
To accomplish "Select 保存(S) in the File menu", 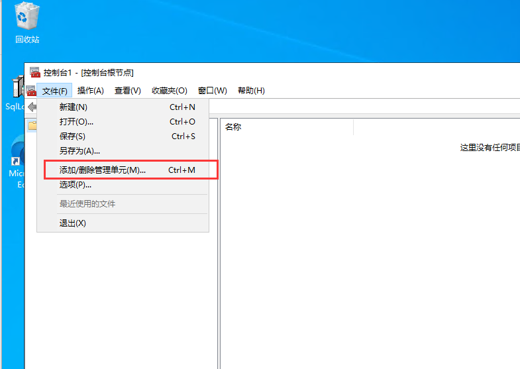I will (72, 136).
